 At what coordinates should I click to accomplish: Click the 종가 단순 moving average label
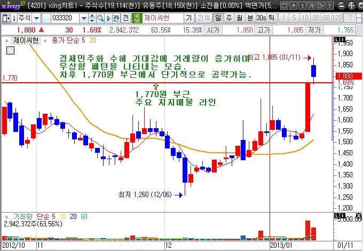coord(65,41)
